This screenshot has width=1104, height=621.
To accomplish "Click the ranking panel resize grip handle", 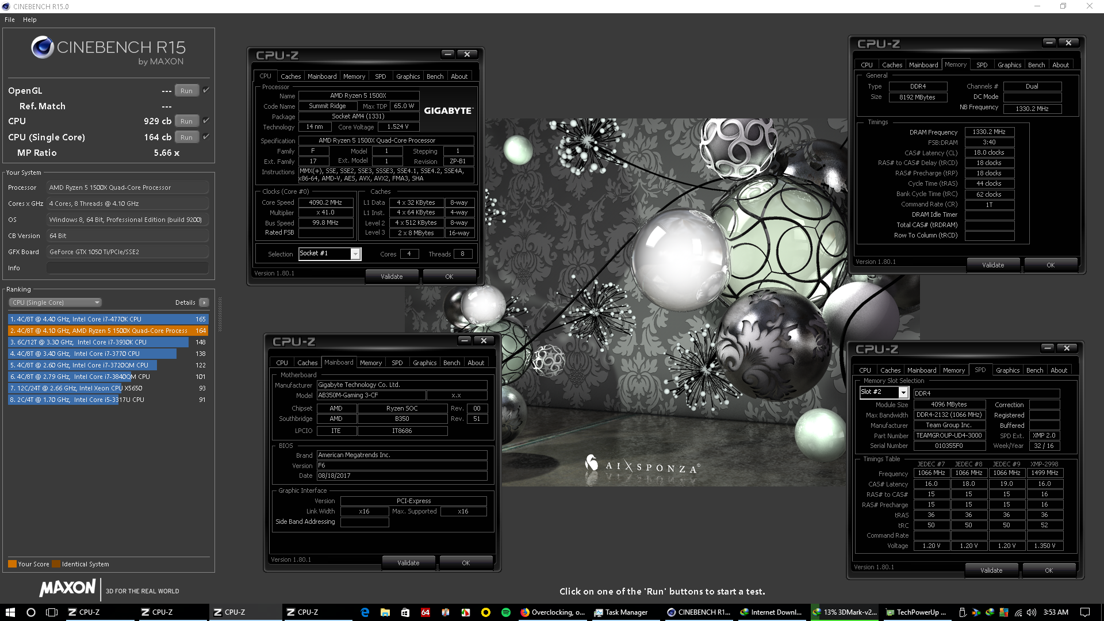I will (220, 314).
